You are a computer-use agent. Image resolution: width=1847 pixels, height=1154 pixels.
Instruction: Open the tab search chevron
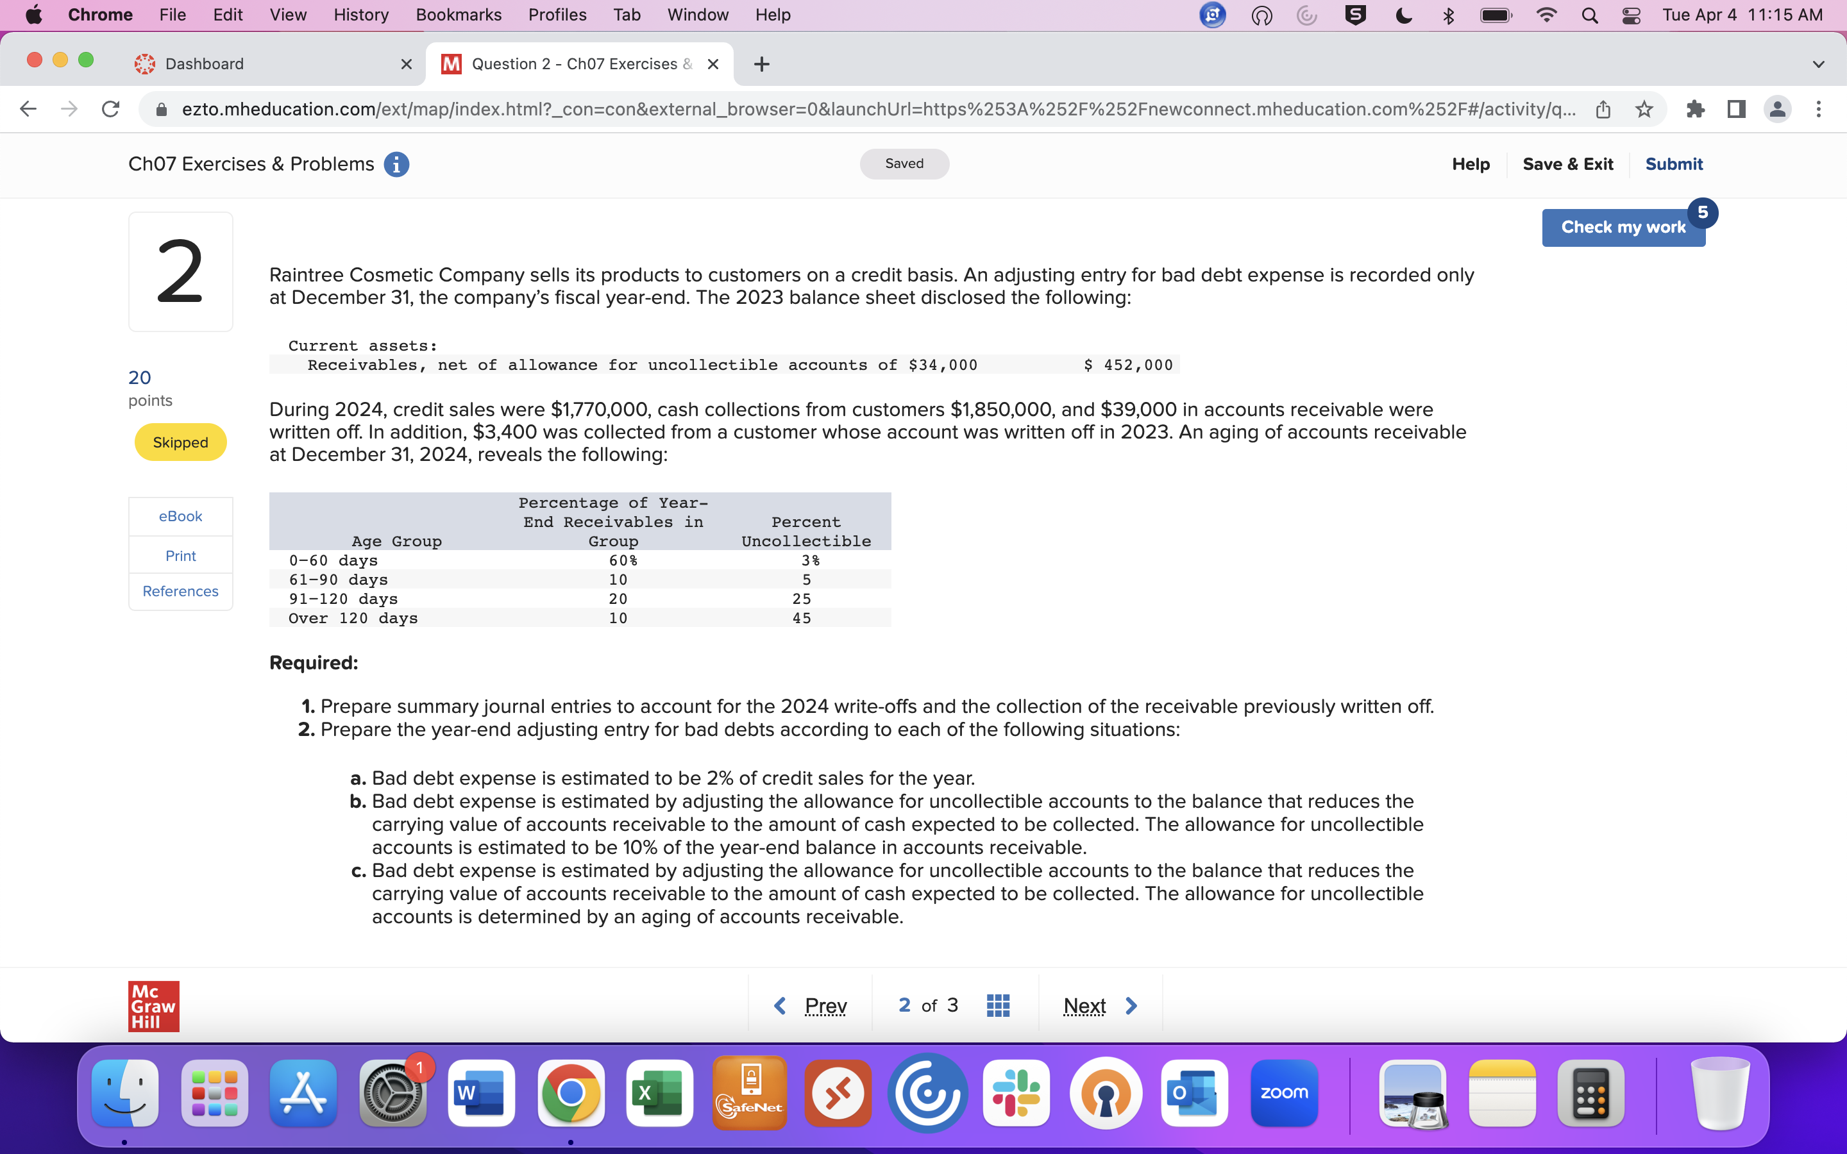[1819, 64]
